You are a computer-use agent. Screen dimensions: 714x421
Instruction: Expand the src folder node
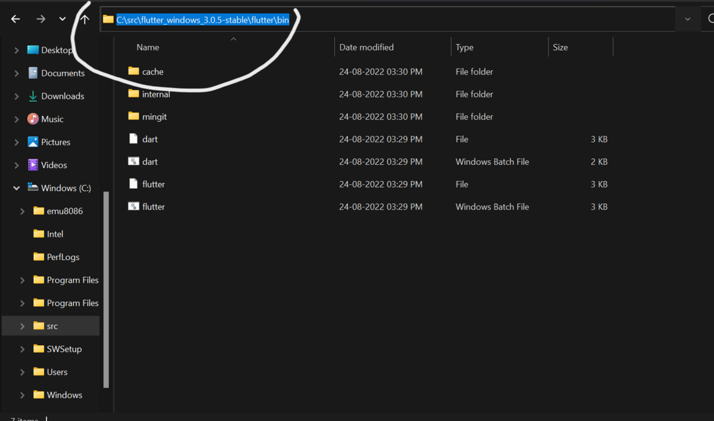(22, 326)
